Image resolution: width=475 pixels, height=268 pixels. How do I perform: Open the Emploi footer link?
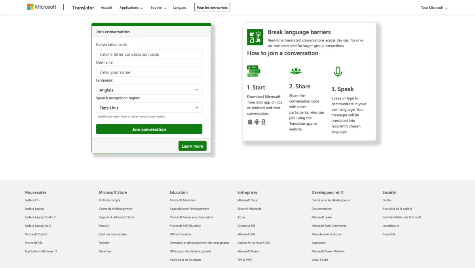387,200
